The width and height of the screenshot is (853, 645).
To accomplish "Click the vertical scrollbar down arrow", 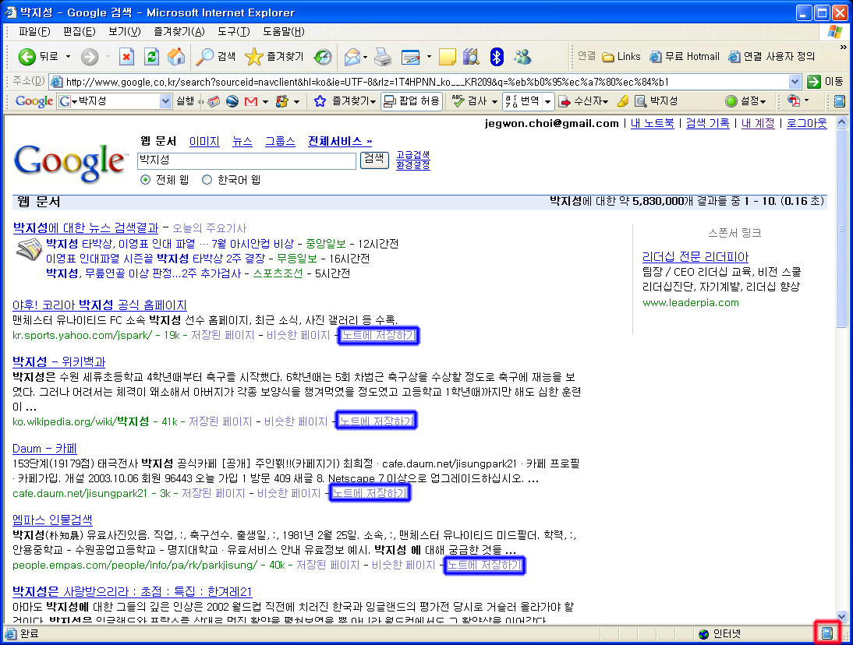I will 841,616.
